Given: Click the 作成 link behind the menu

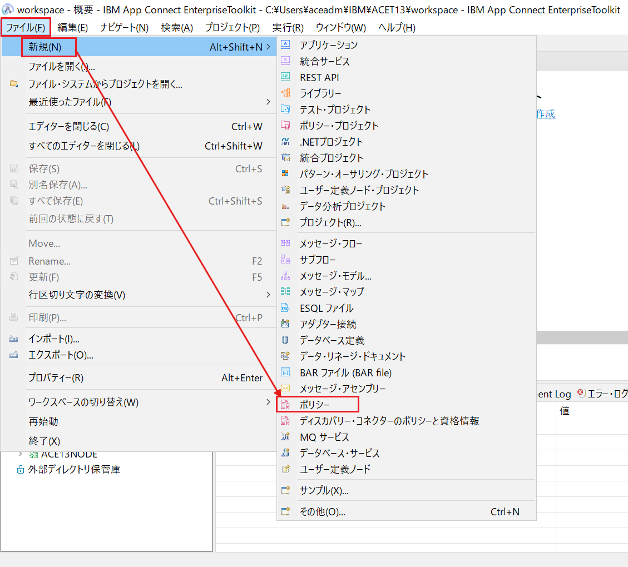Looking at the screenshot, I should click(x=546, y=113).
